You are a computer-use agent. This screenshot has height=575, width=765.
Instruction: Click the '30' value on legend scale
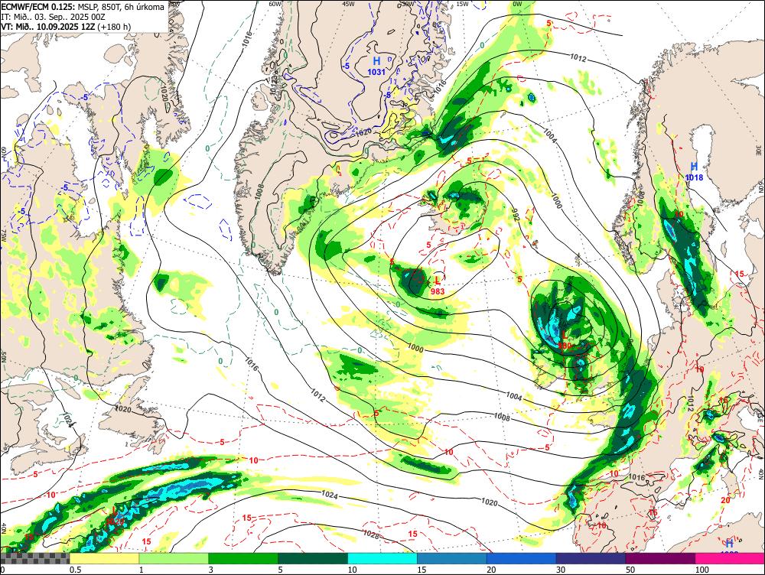click(561, 570)
